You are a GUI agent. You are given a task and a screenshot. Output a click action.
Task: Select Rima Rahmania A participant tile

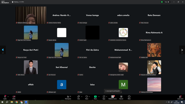coord(154,33)
